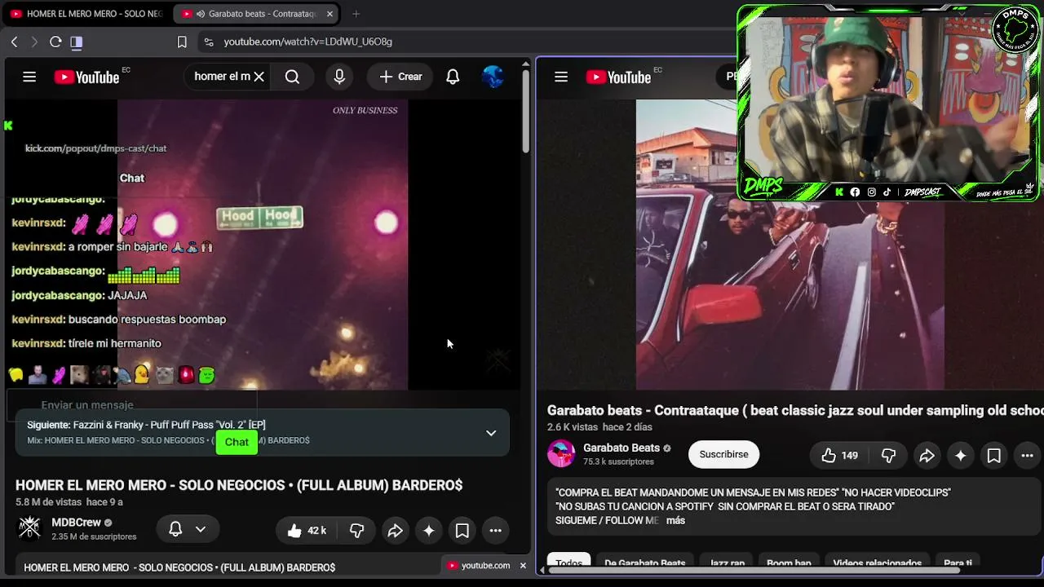Image resolution: width=1044 pixels, height=587 pixels.
Task: Go to YouTube home in left pane
Action: (x=87, y=77)
